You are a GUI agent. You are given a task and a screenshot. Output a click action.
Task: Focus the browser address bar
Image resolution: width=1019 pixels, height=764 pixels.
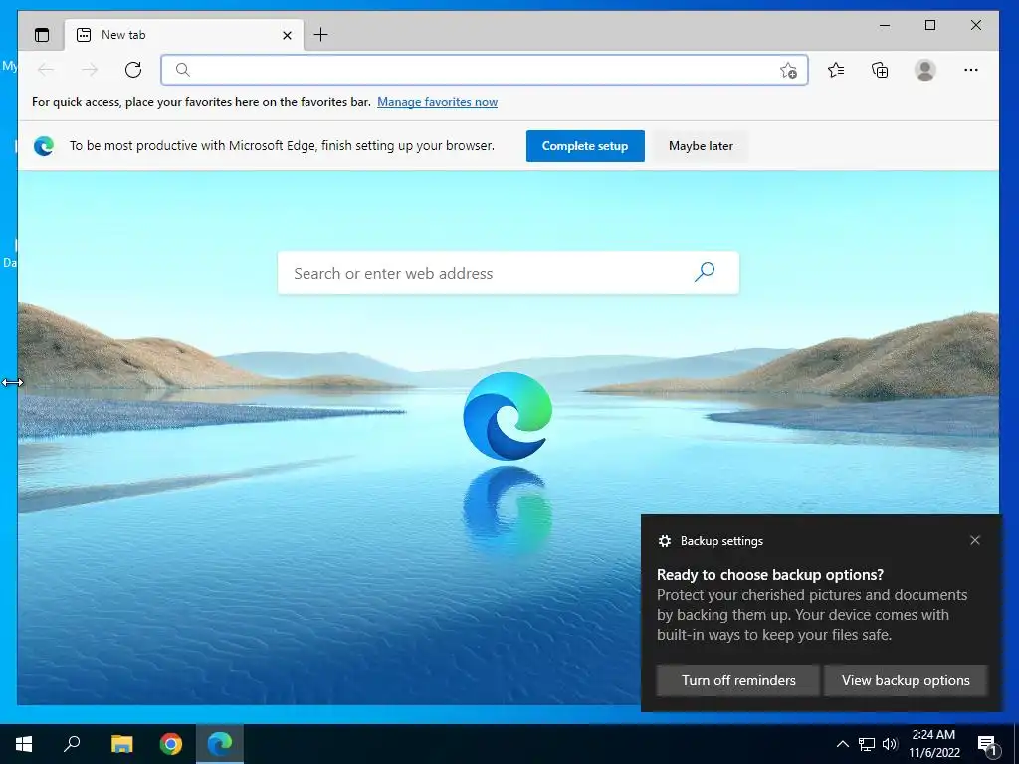pos(485,70)
